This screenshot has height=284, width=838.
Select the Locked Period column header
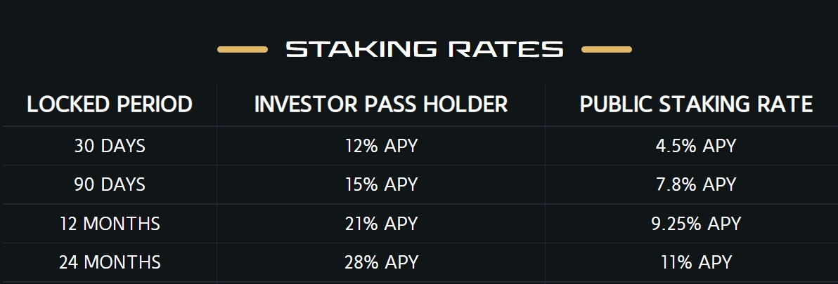point(110,104)
